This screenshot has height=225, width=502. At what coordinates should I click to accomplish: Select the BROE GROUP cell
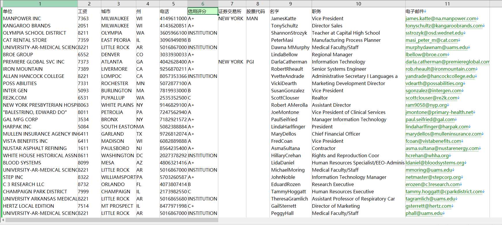tap(40, 55)
